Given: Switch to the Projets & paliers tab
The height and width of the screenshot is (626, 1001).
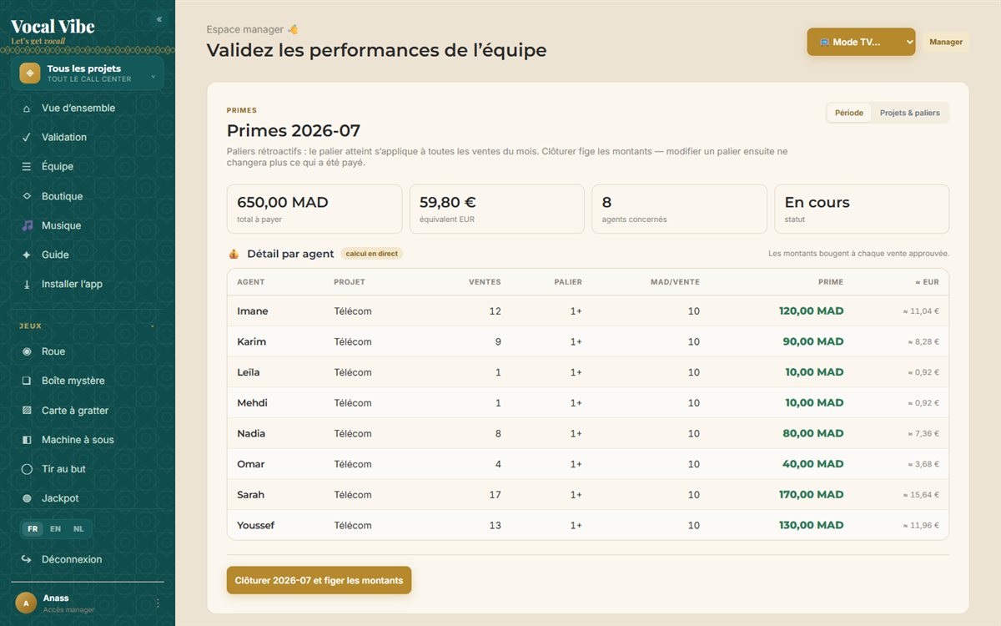Looking at the screenshot, I should (x=909, y=113).
